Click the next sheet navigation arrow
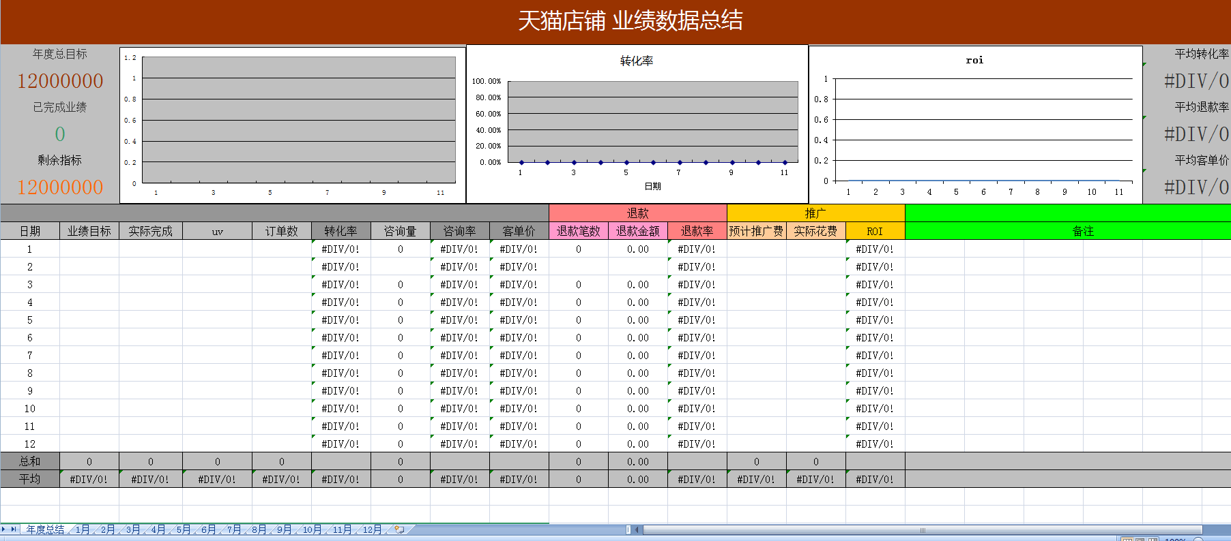1231x541 pixels. [4, 529]
